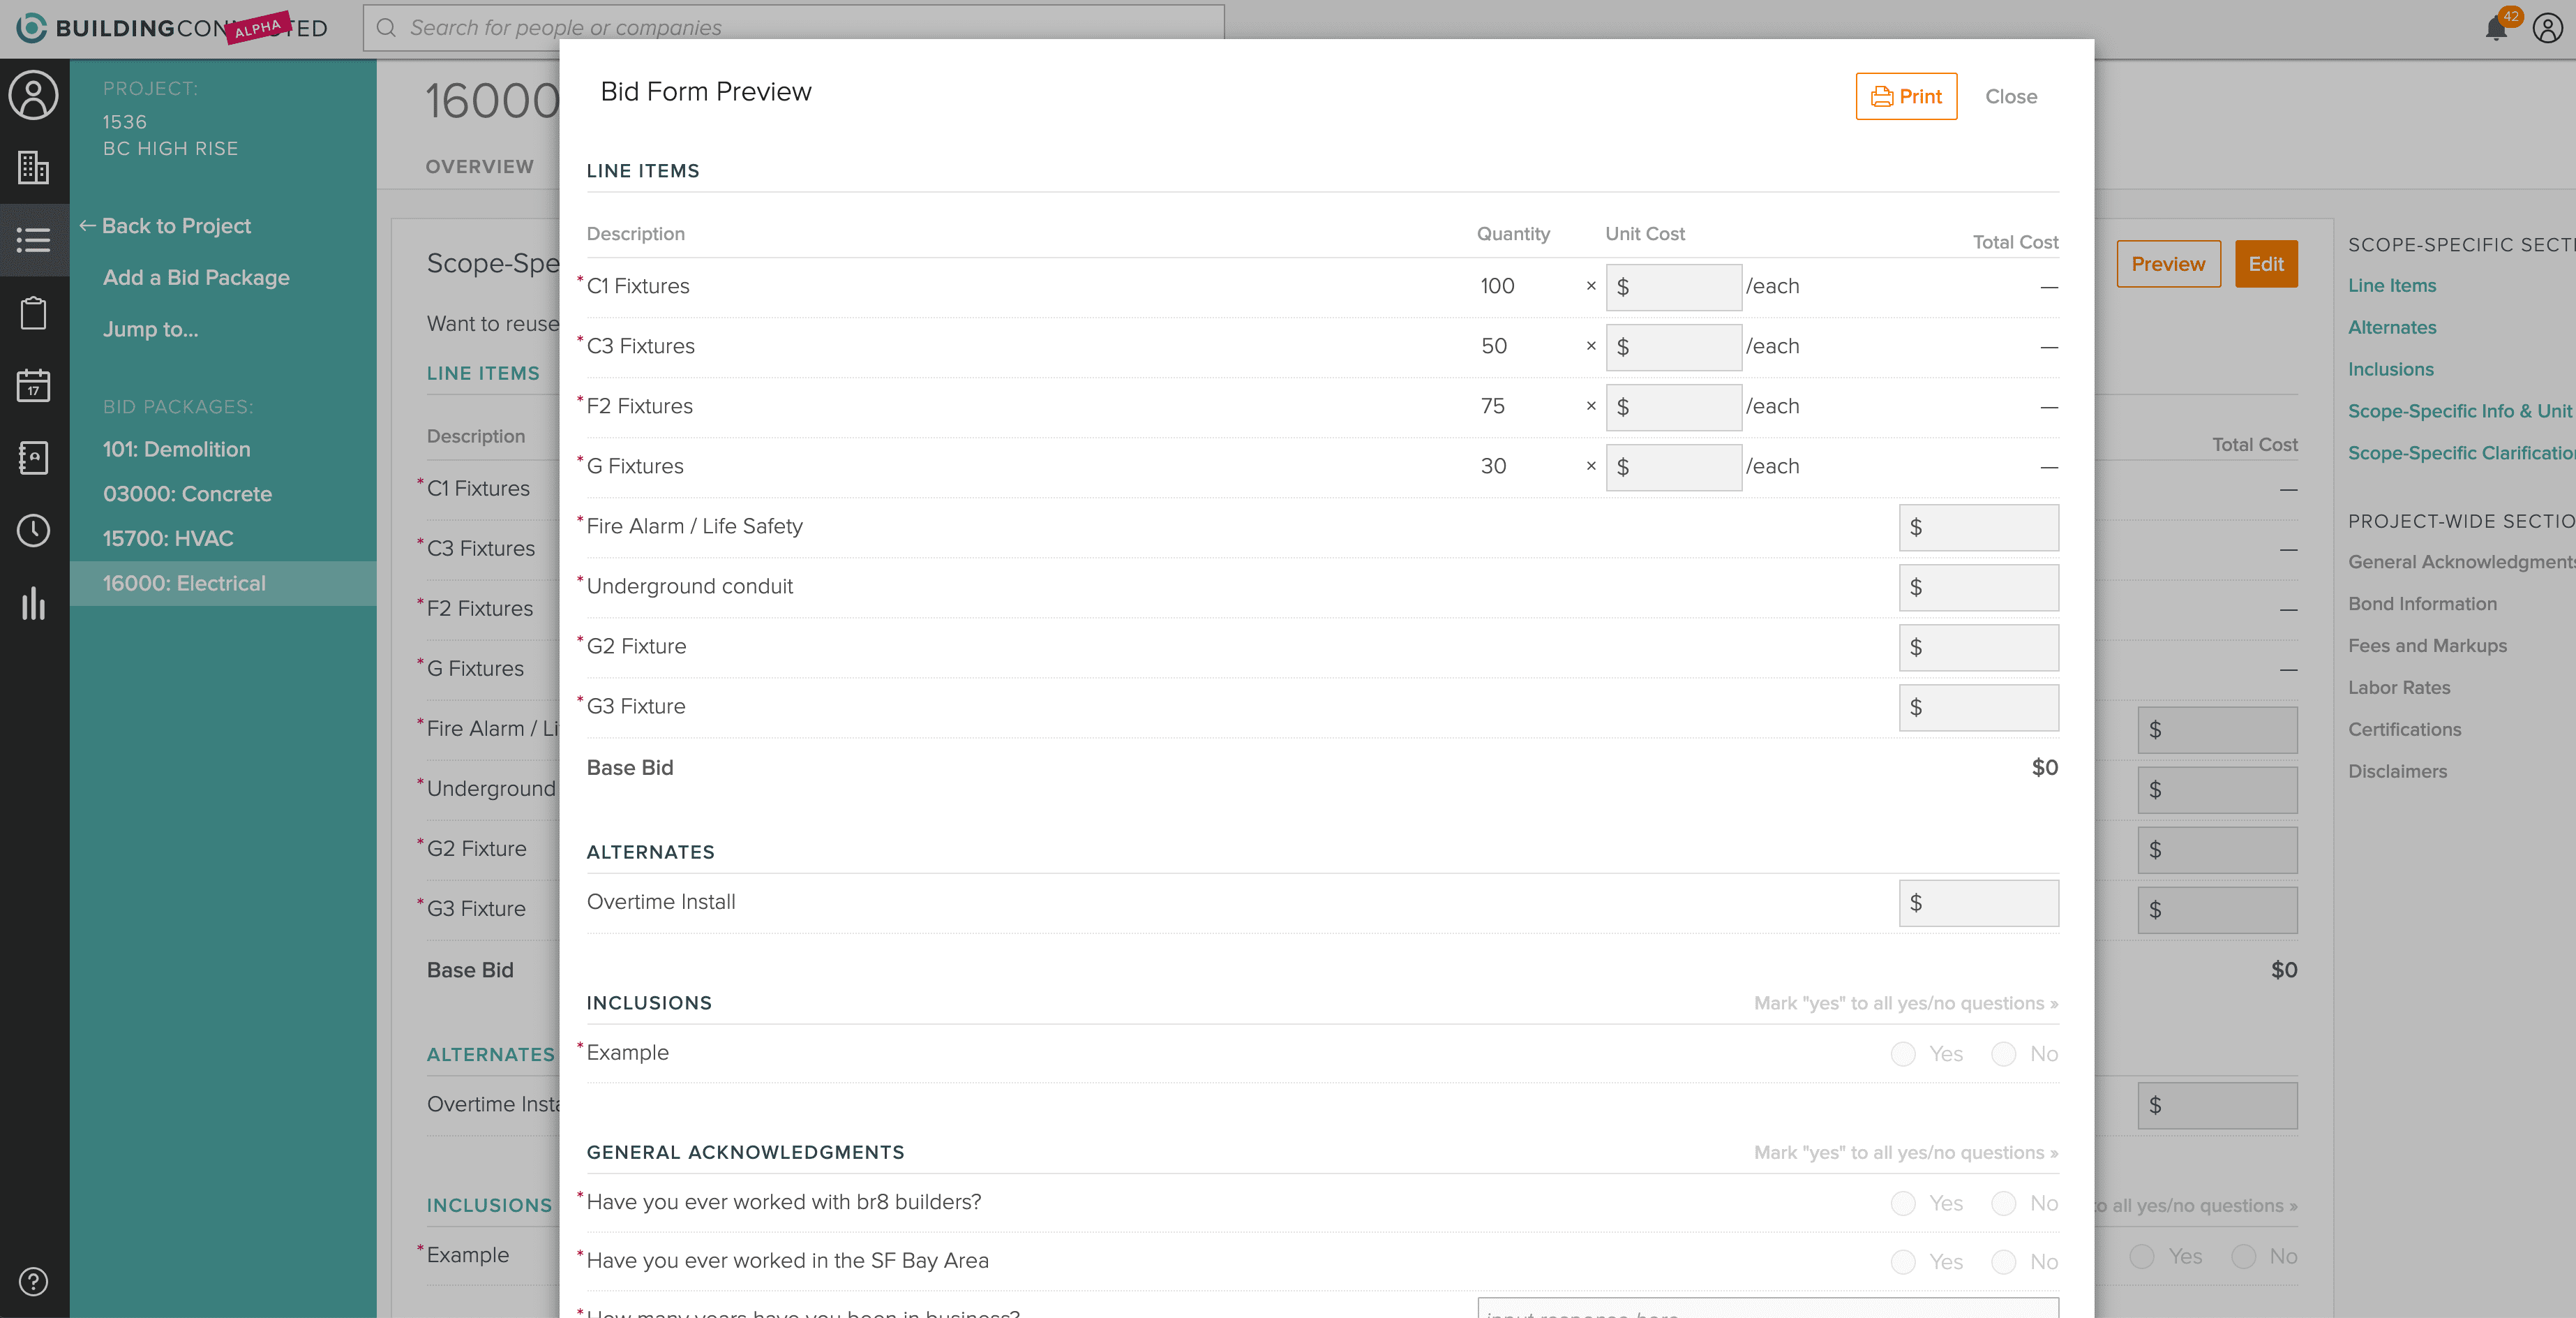Select the clipboard sidebar icon
This screenshot has height=1318, width=2576.
(33, 313)
